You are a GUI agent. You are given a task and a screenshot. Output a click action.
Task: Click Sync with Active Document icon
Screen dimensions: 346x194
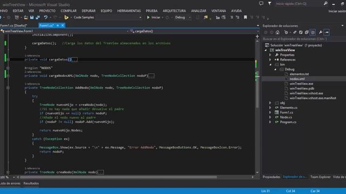[295, 32]
